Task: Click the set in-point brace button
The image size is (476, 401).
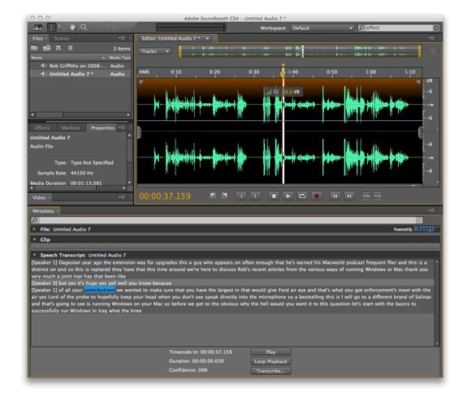Action: [x=241, y=196]
